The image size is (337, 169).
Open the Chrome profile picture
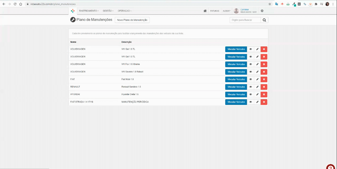coord(327,4)
